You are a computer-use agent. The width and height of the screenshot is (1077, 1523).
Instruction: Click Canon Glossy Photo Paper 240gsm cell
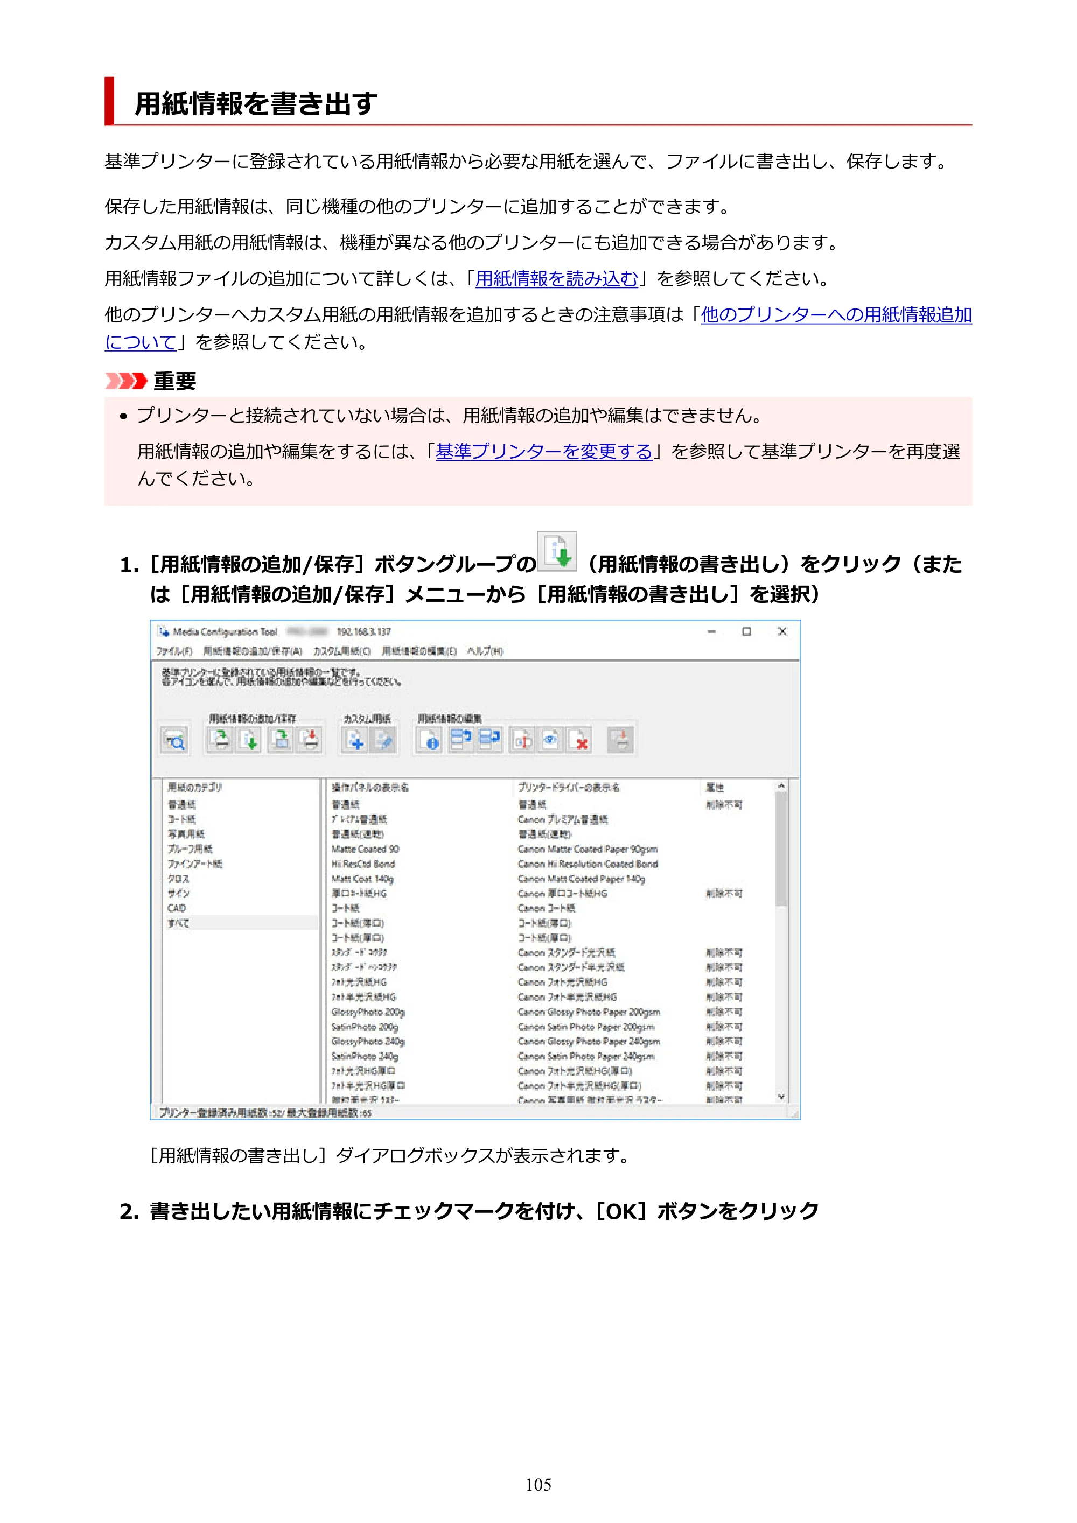(x=589, y=1041)
